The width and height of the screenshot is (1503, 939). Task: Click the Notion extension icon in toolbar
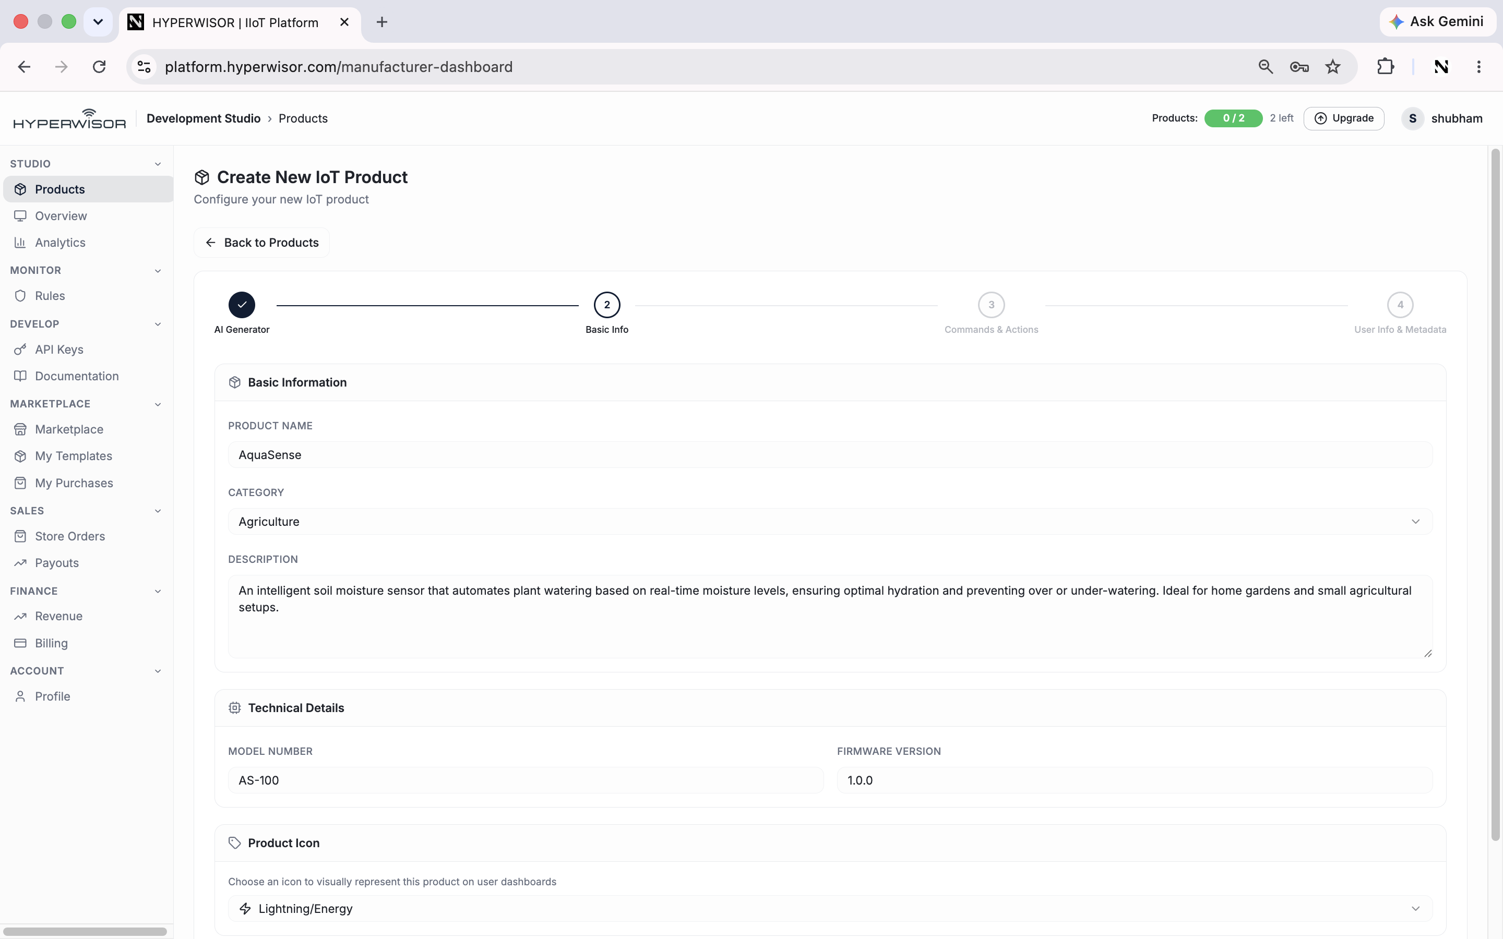[1441, 67]
